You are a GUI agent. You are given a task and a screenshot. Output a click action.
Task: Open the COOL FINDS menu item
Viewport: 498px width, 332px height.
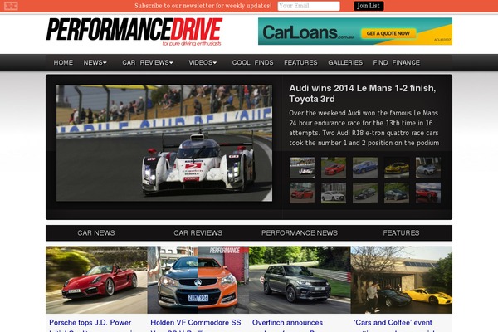[x=253, y=62]
